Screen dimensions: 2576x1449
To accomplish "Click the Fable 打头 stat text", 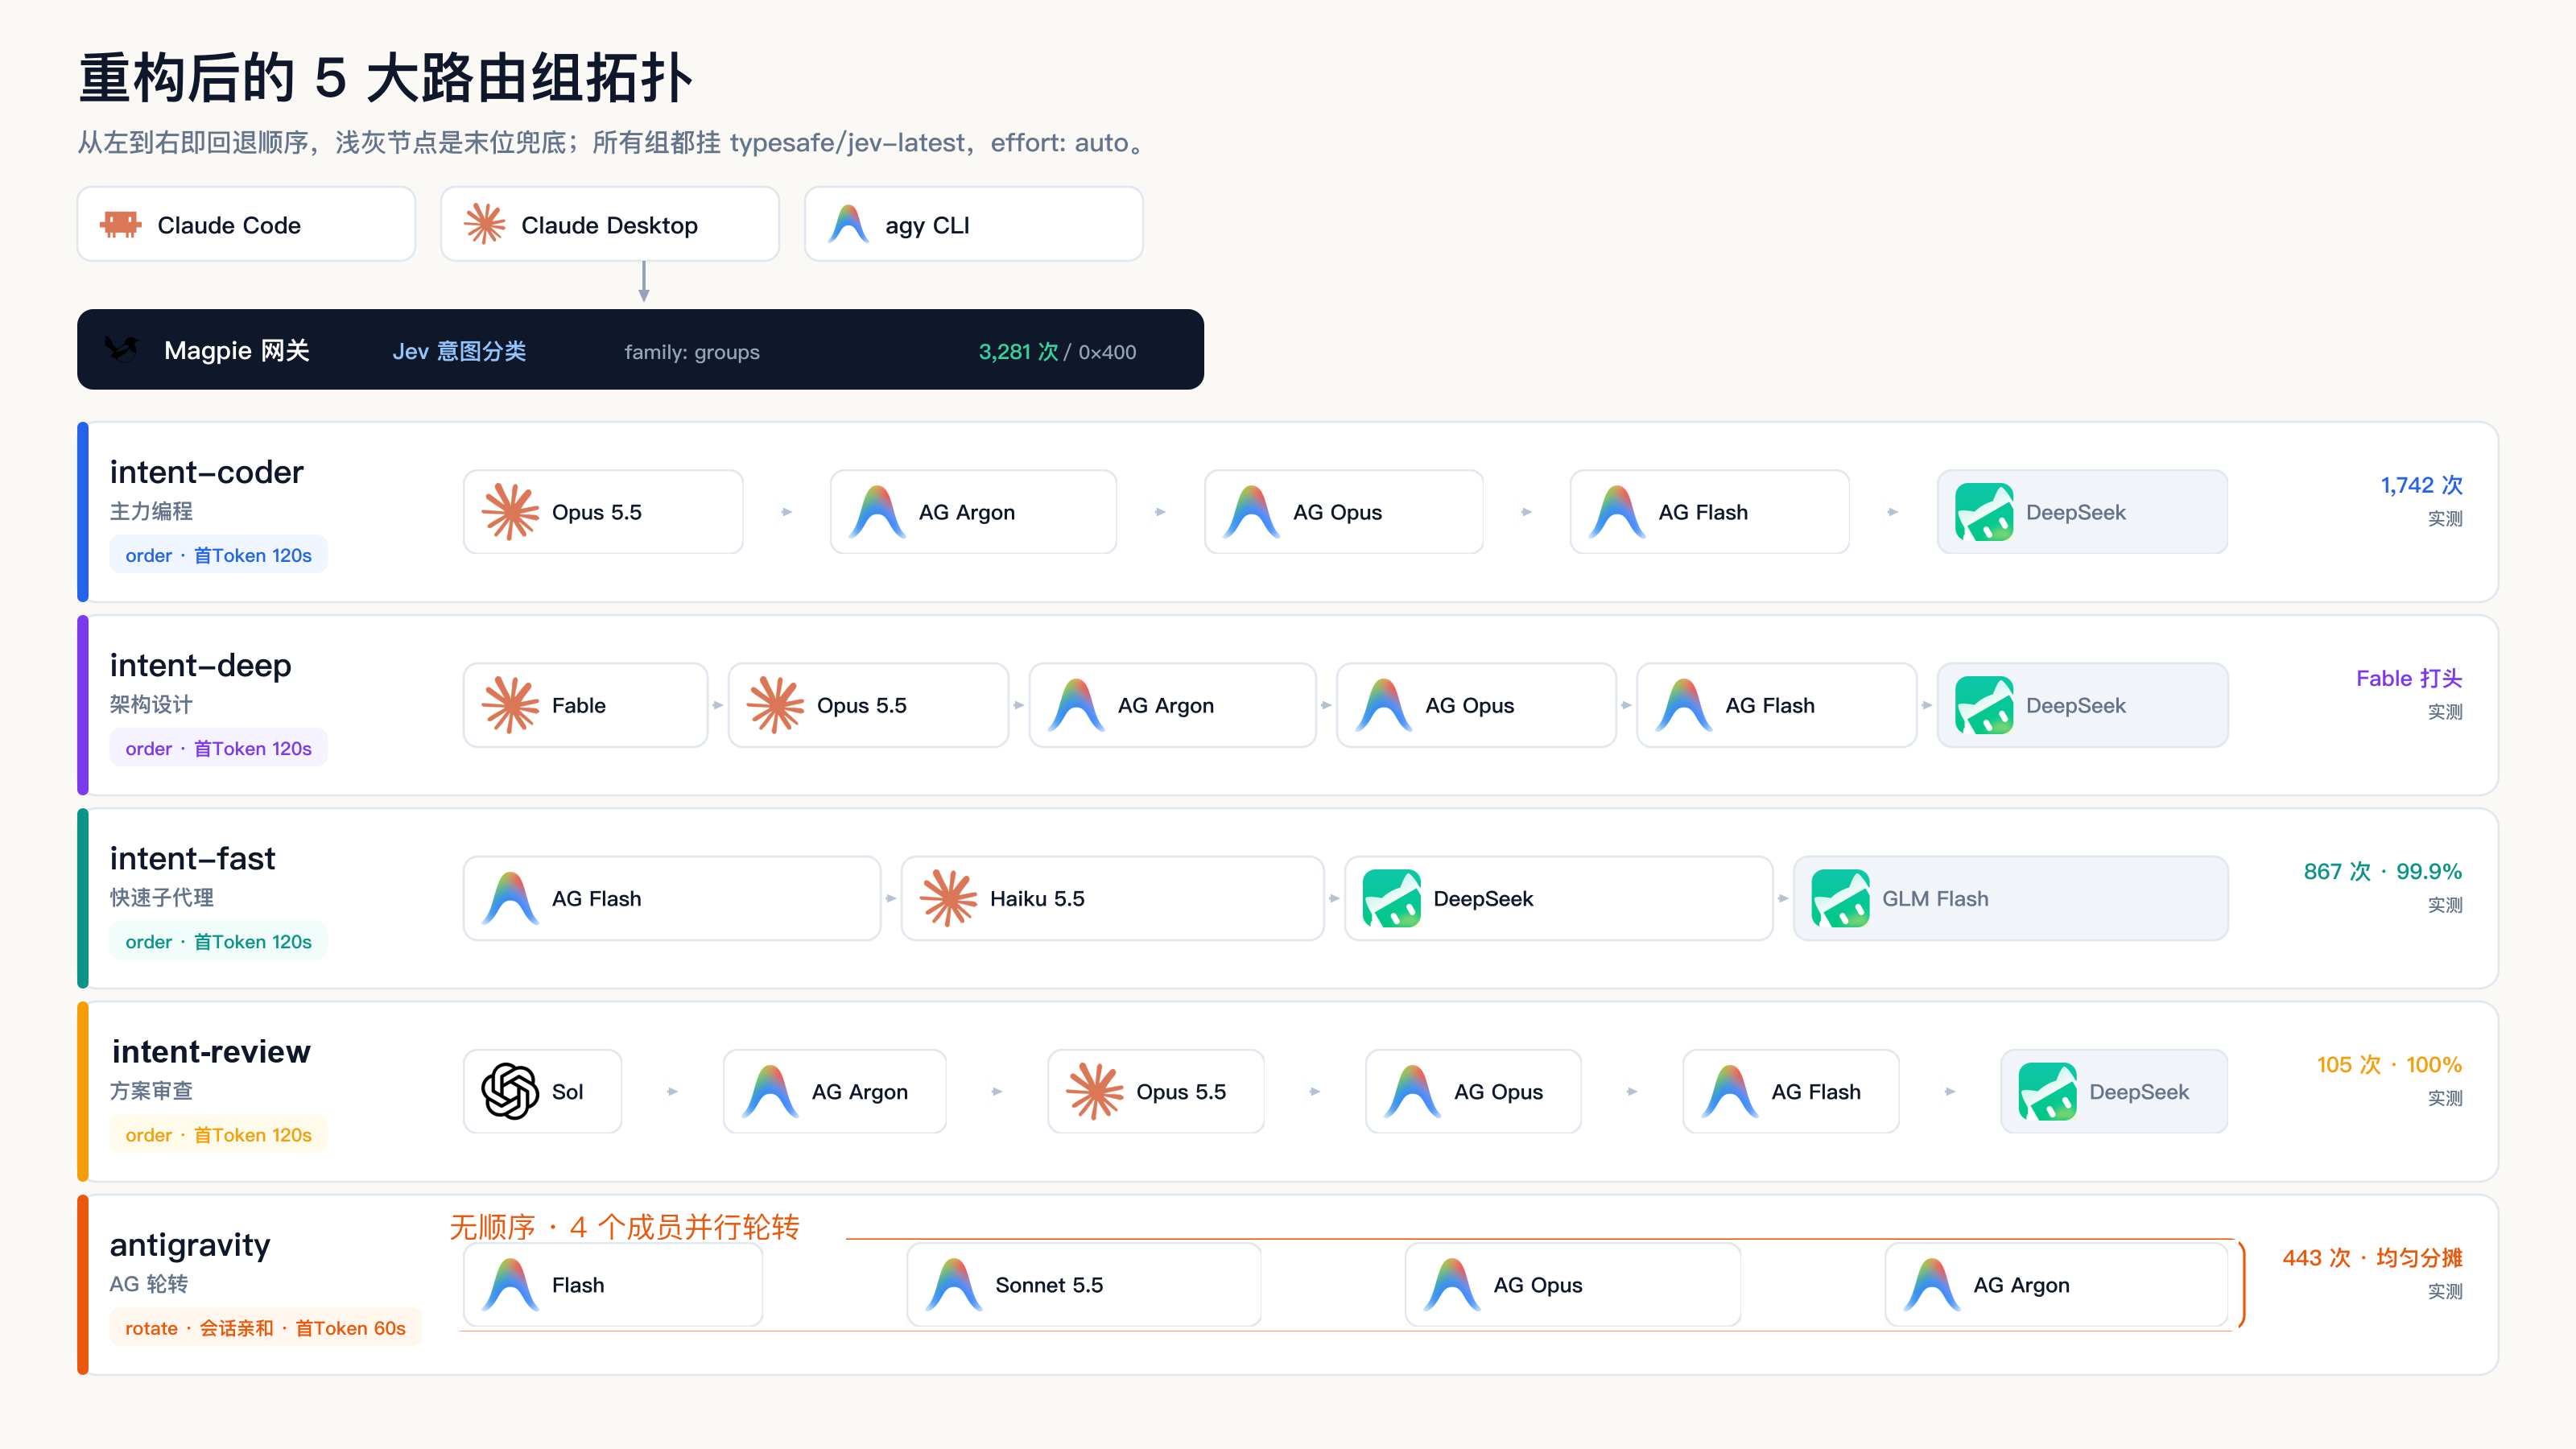I will (2409, 678).
